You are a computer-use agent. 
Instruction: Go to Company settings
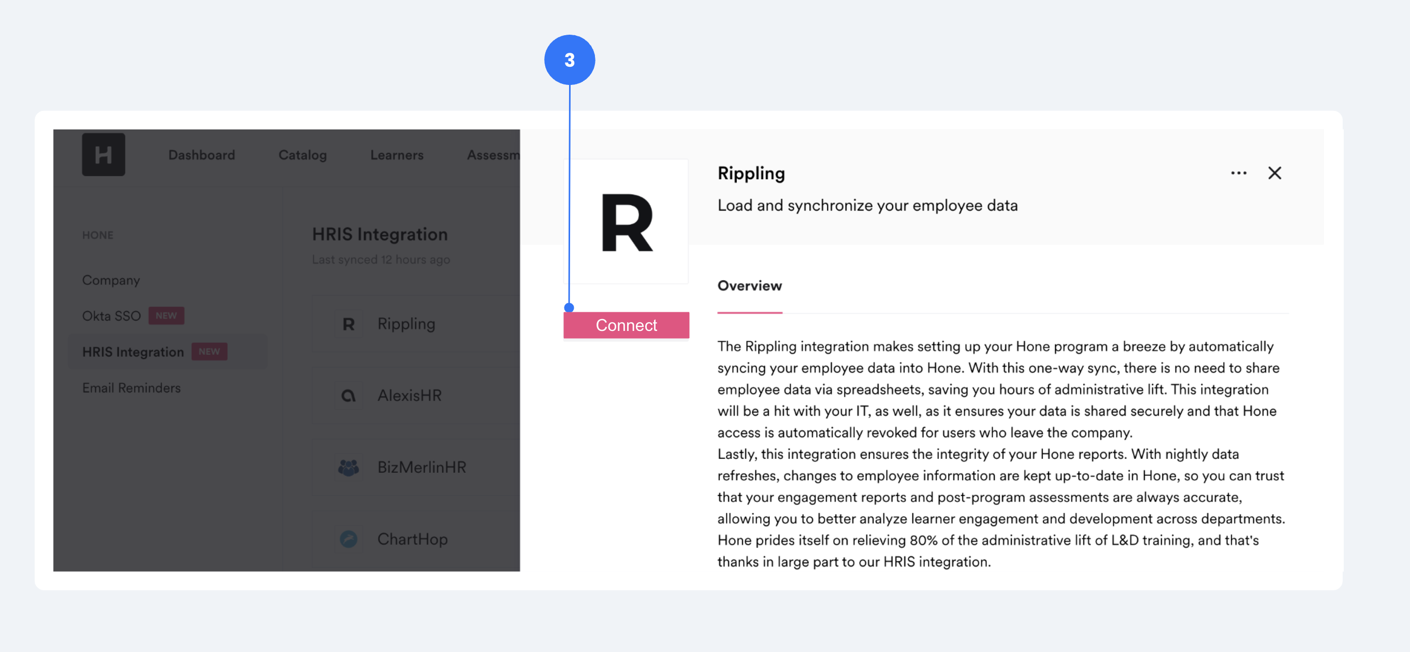tap(111, 280)
